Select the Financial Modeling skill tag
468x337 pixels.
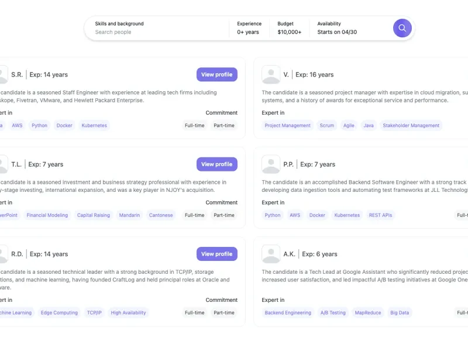[x=47, y=215]
